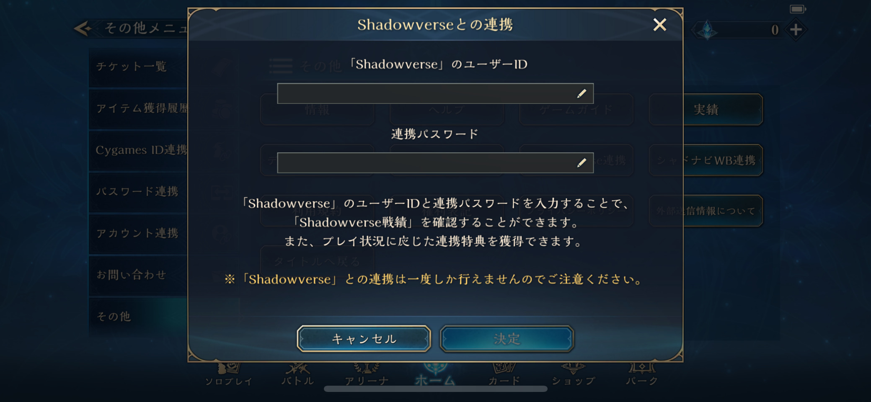Click the pencil icon in the User ID field

[x=582, y=93]
